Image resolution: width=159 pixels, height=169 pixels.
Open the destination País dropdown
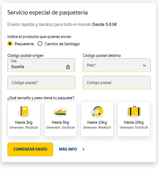pos(117,65)
